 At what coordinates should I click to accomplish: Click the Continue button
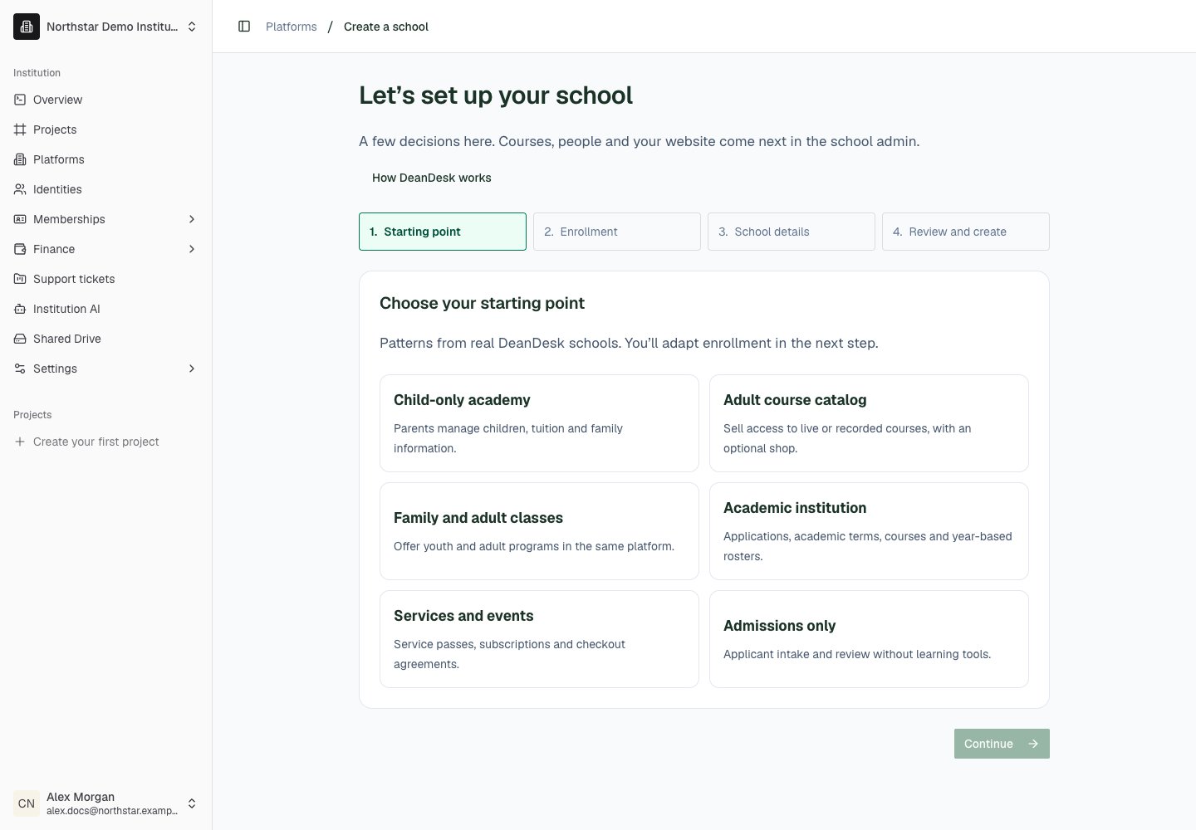coord(1002,744)
